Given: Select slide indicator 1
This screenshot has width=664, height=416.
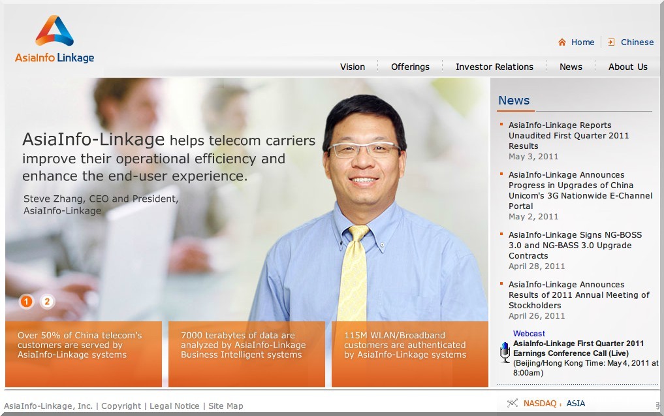Looking at the screenshot, I should [x=26, y=301].
